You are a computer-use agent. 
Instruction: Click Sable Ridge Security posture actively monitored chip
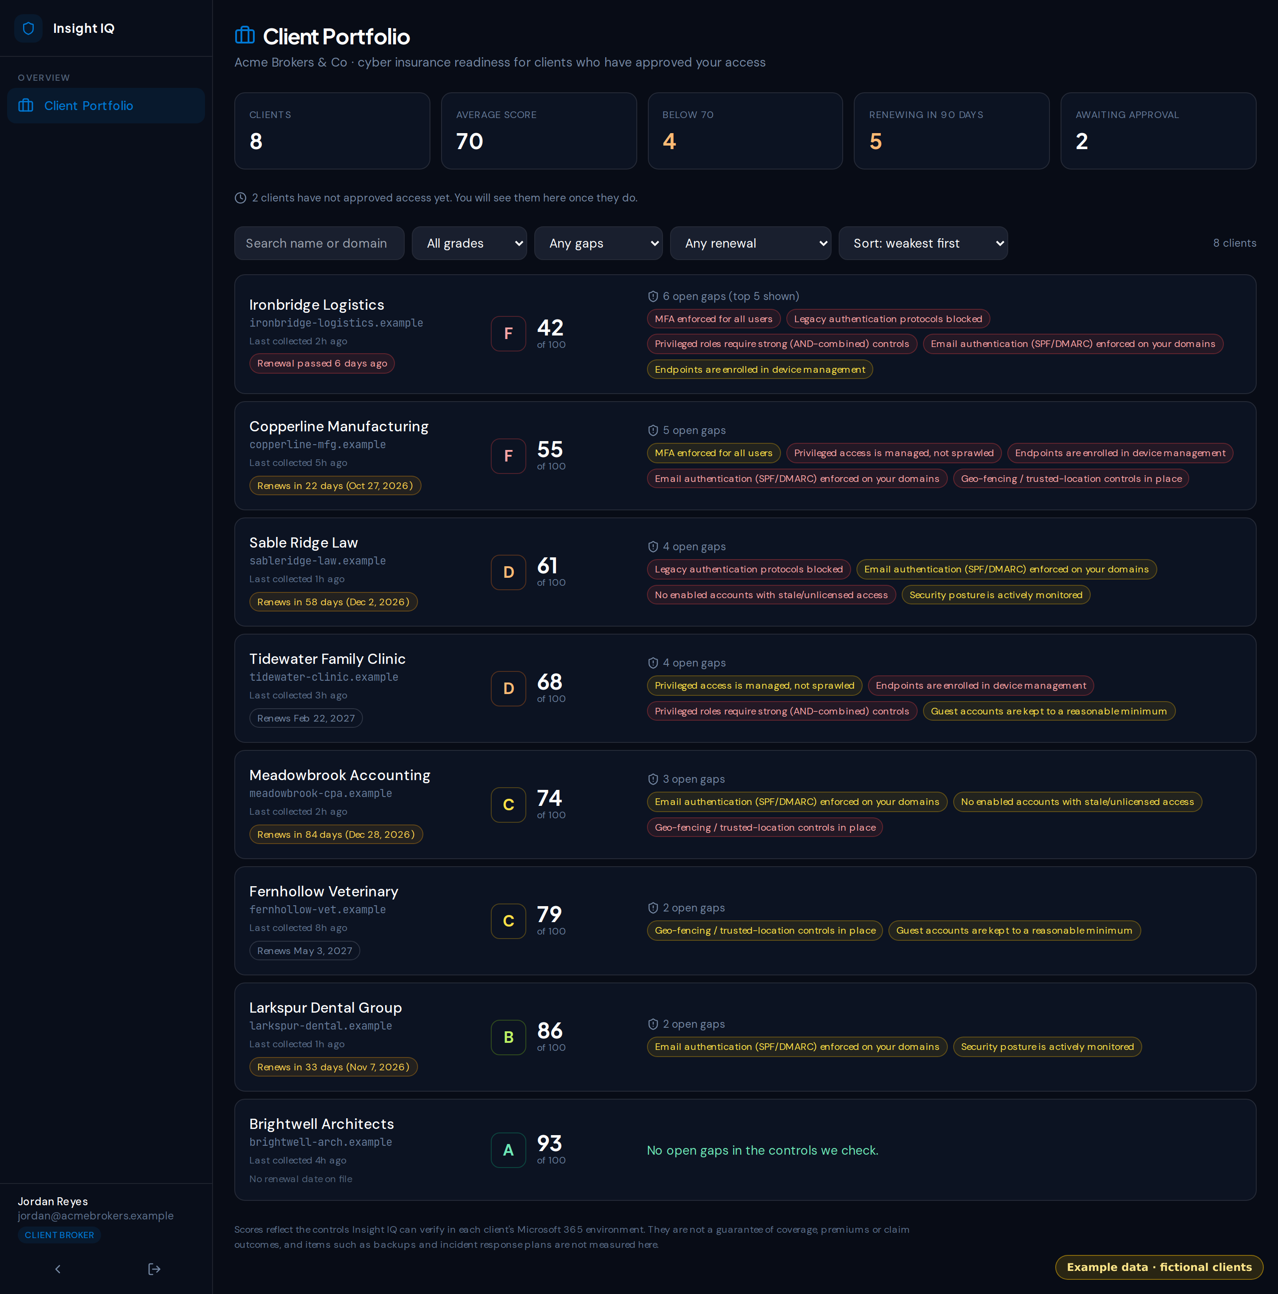pos(996,595)
